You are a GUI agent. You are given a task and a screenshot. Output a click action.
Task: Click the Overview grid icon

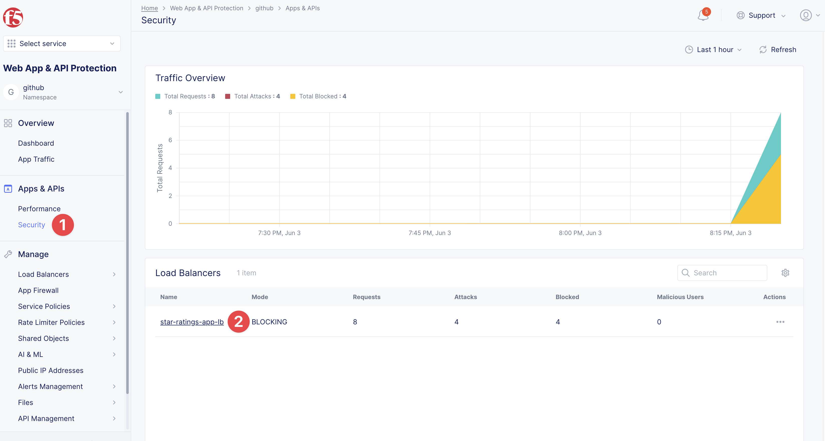pos(8,123)
